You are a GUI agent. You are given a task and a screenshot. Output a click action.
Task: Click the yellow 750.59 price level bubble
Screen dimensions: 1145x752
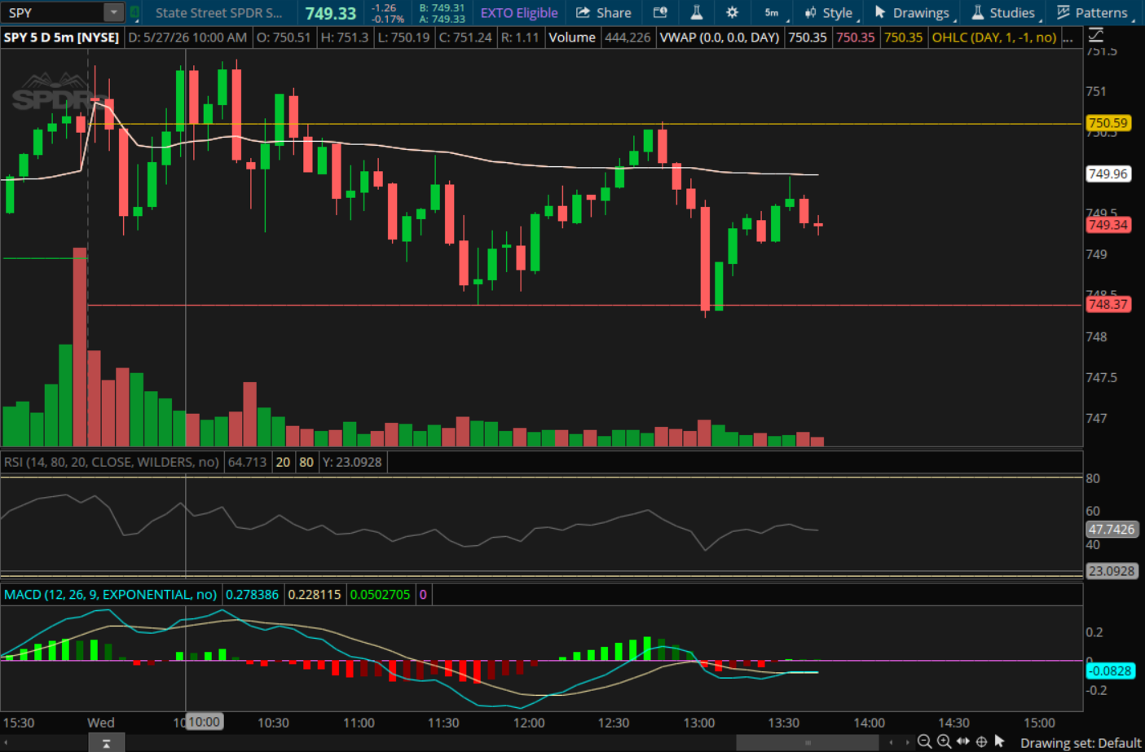(x=1108, y=123)
